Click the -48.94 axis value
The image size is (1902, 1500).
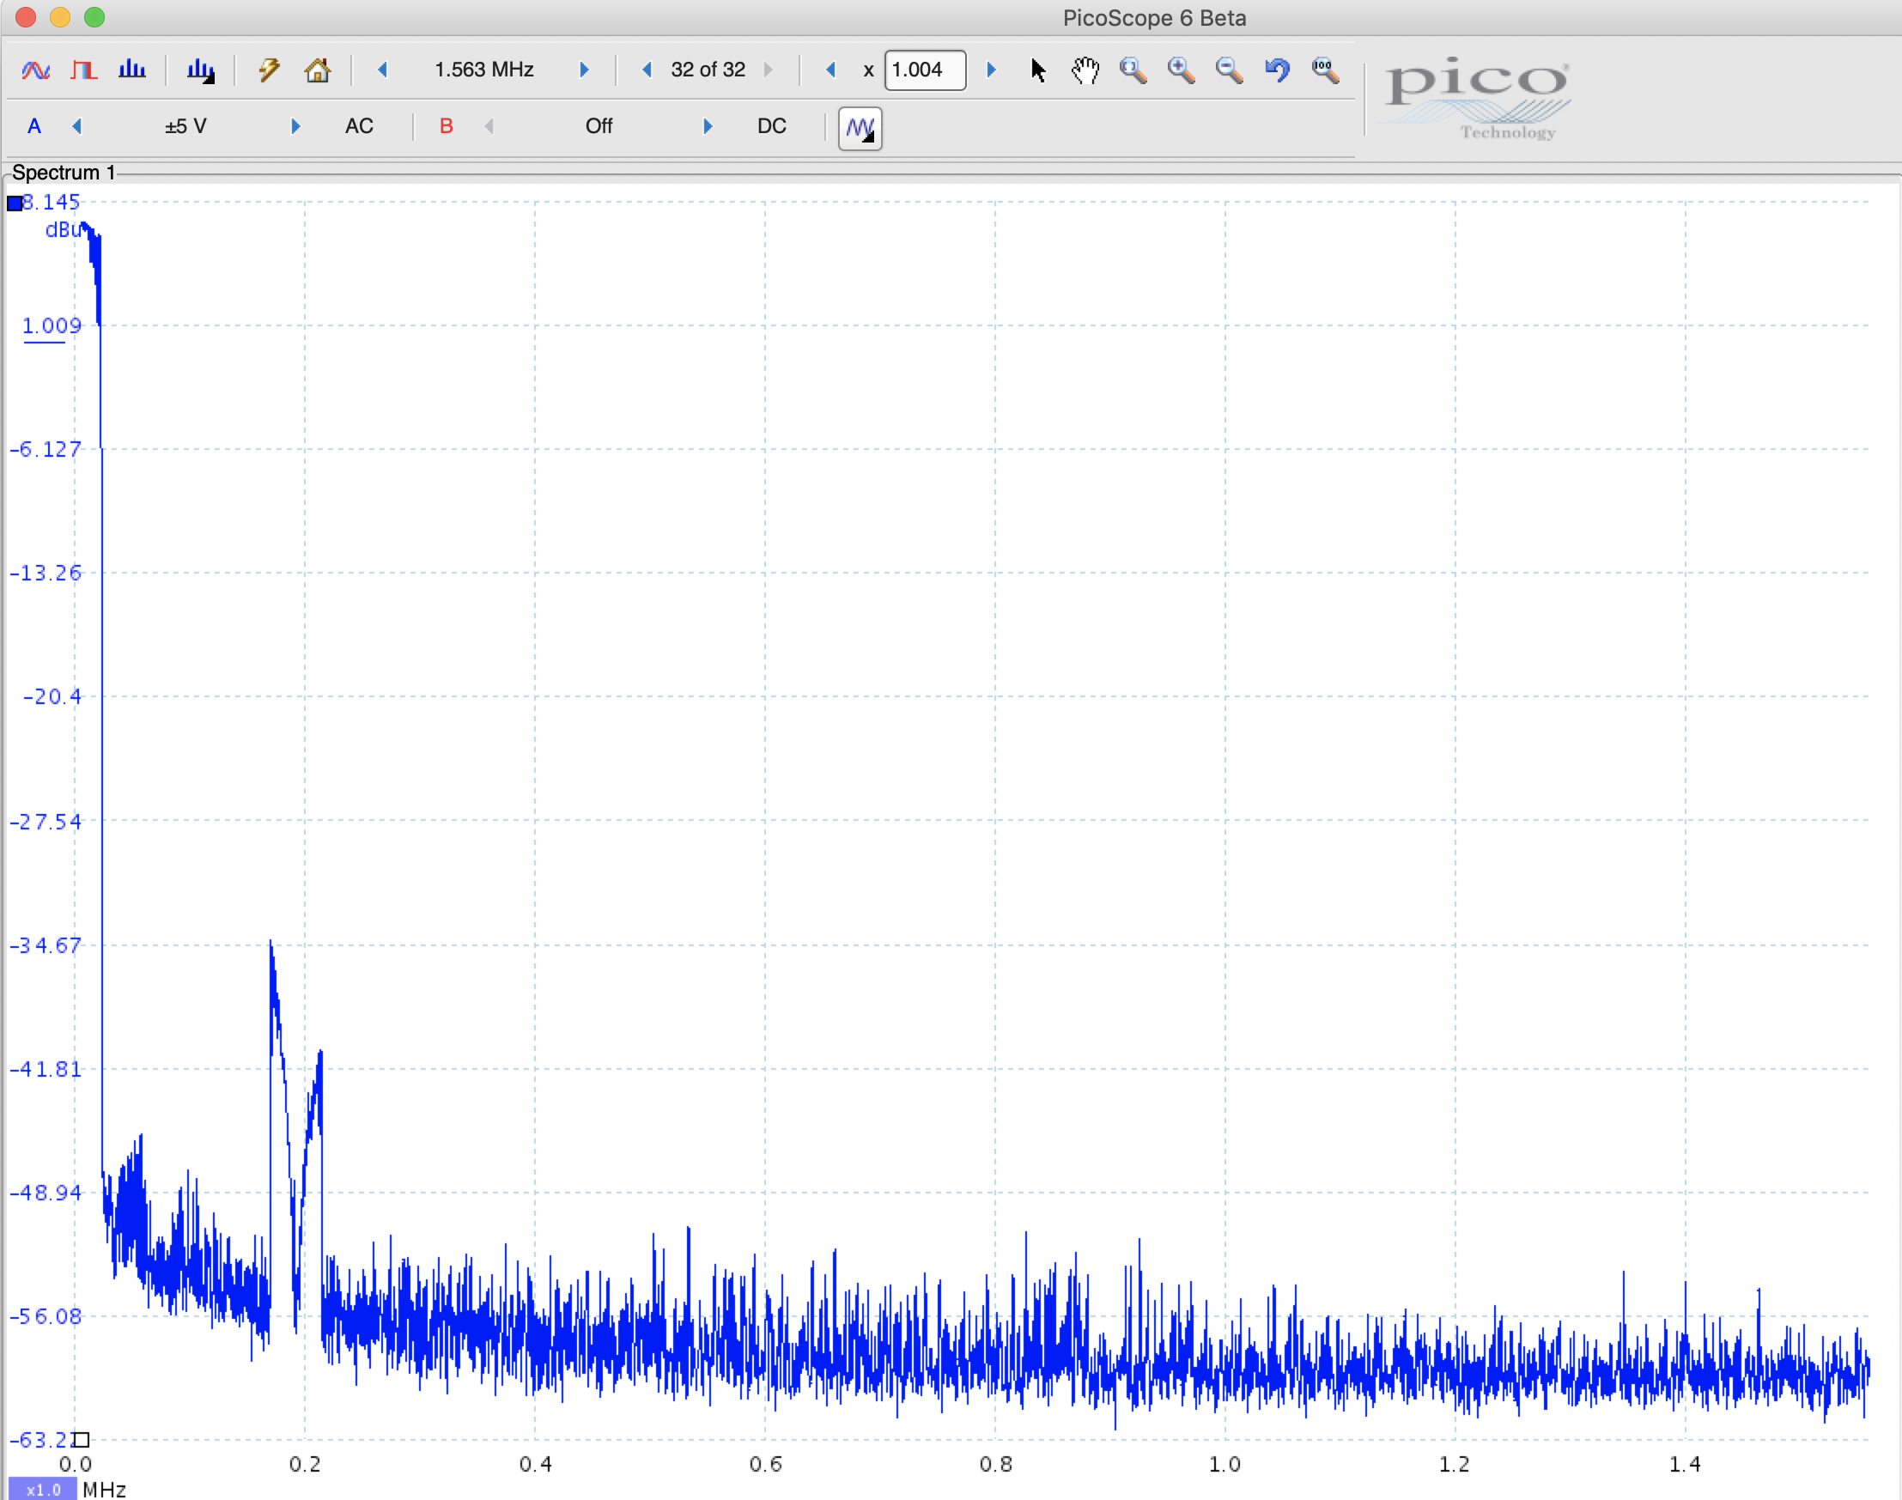tap(46, 1193)
